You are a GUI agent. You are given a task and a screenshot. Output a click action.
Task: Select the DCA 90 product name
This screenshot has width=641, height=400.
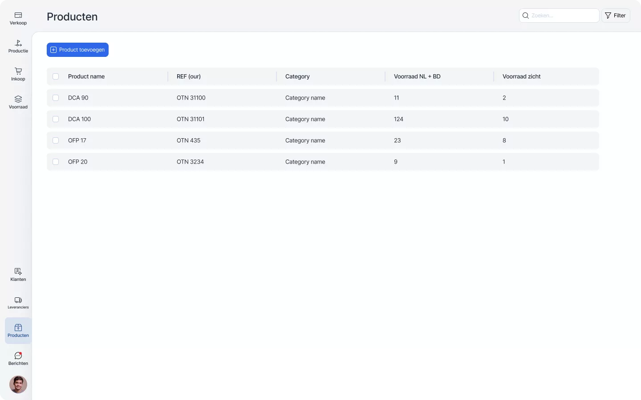[78, 98]
